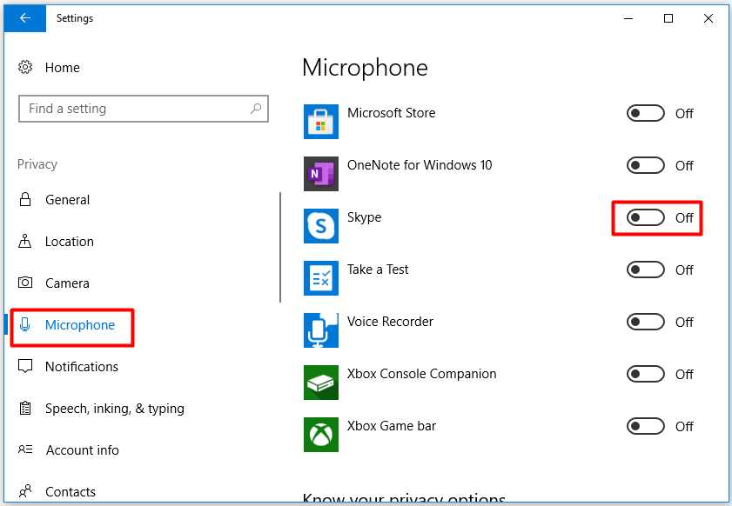This screenshot has height=506, width=732.
Task: Click the Take a Test icon
Action: [x=321, y=278]
